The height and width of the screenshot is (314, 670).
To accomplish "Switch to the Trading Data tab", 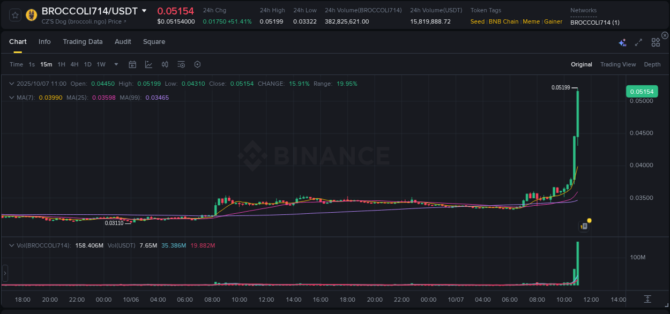I will (x=83, y=41).
